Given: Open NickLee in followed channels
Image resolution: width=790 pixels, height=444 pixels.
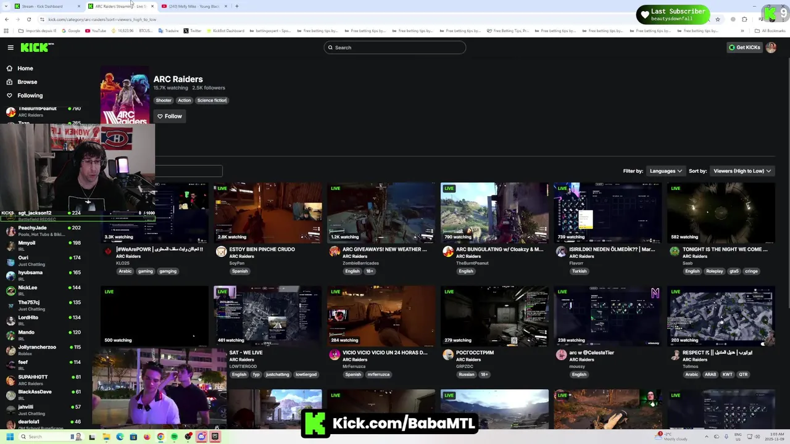Looking at the screenshot, I should (43, 290).
